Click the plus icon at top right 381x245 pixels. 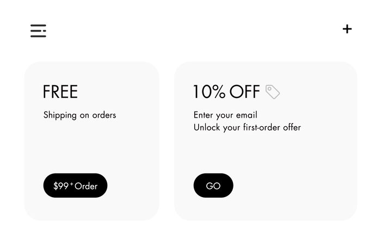(347, 29)
